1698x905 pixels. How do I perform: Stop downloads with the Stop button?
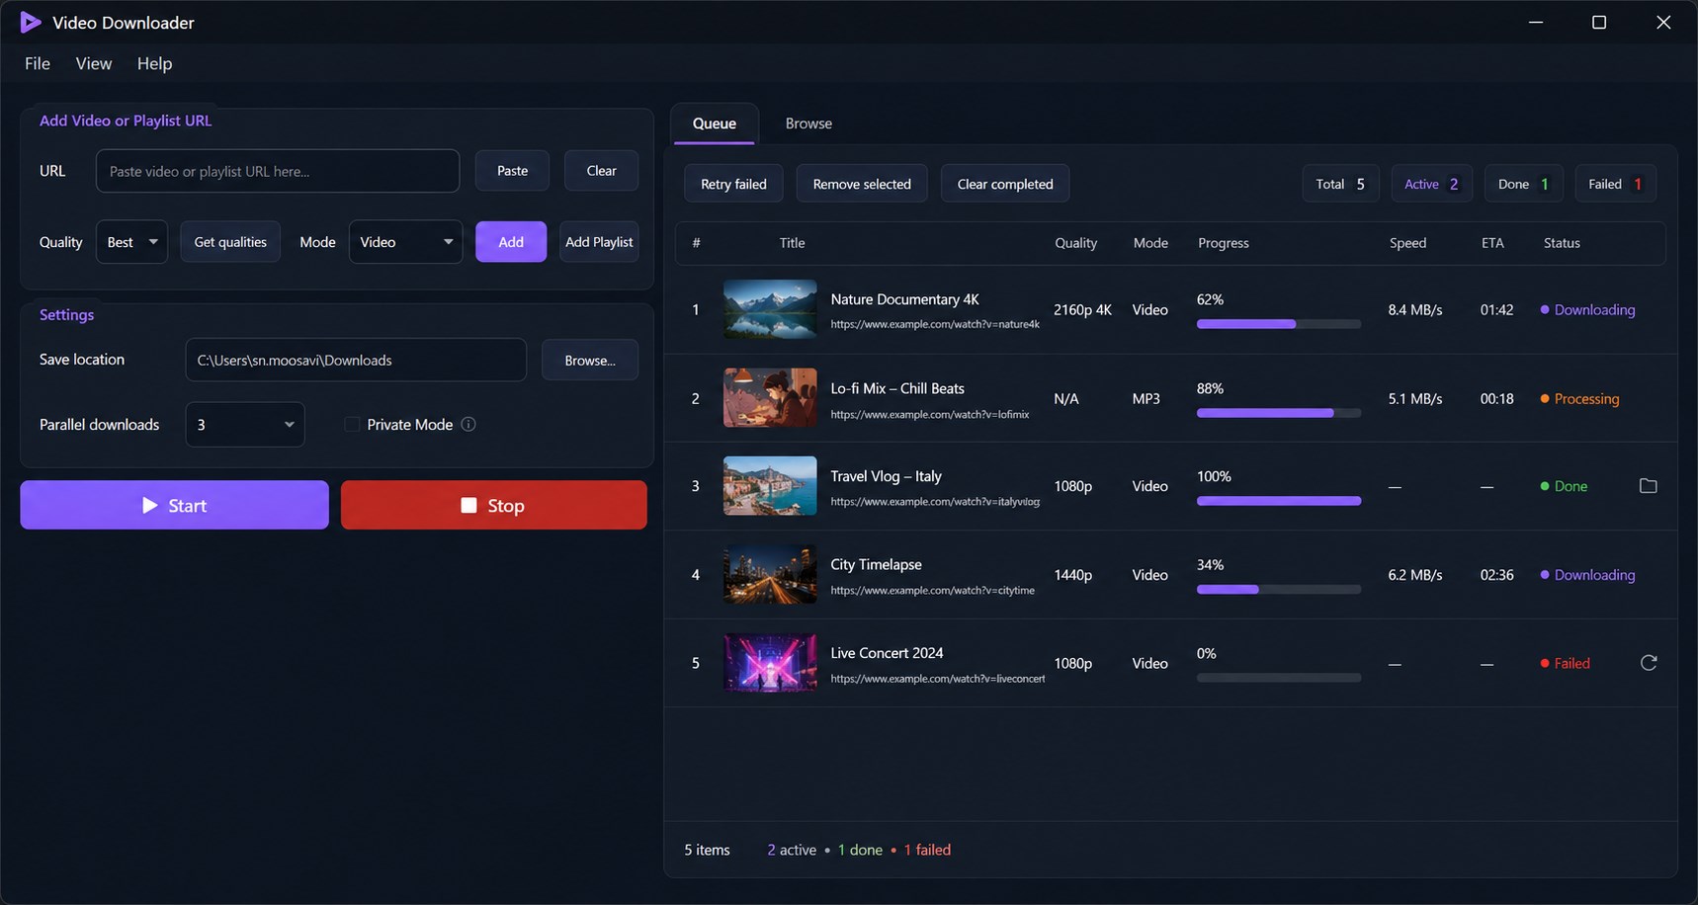(494, 505)
